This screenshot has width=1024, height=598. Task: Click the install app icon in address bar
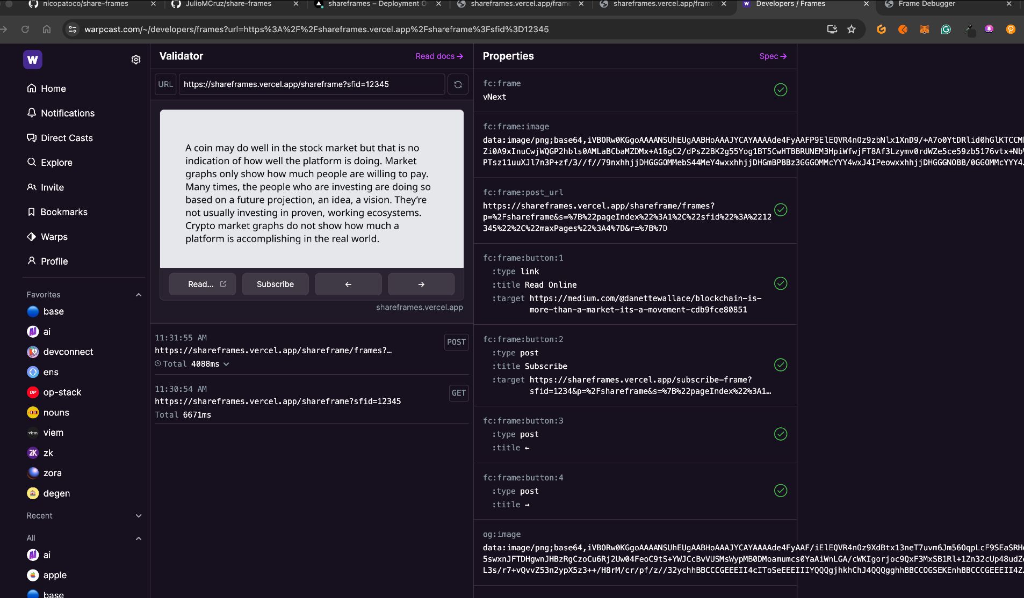point(832,30)
